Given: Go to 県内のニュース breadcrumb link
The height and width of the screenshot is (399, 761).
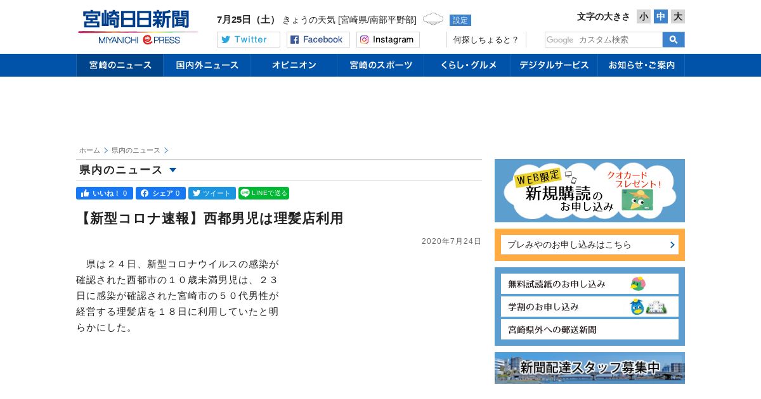Looking at the screenshot, I should pyautogui.click(x=136, y=150).
